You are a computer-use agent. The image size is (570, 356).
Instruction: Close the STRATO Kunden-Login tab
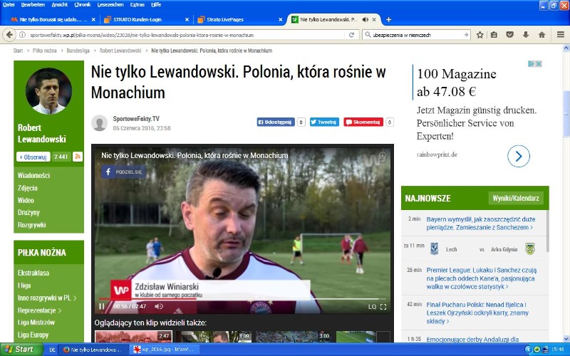coord(187,20)
